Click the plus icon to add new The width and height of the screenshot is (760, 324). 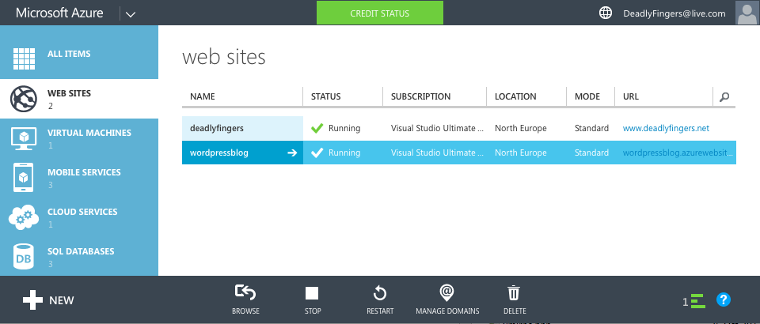(33, 300)
